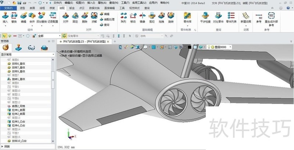Select the 阵列 (Pattern) tool
The image size is (294, 150).
click(x=123, y=16)
